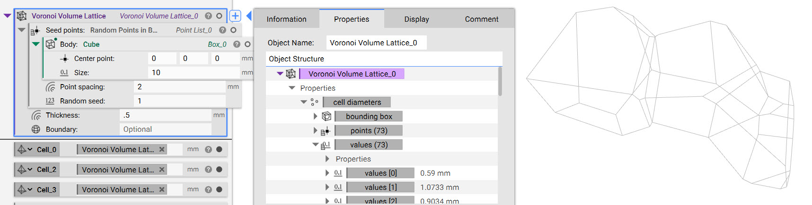
Task: Click the blue plus add button
Action: click(x=235, y=16)
